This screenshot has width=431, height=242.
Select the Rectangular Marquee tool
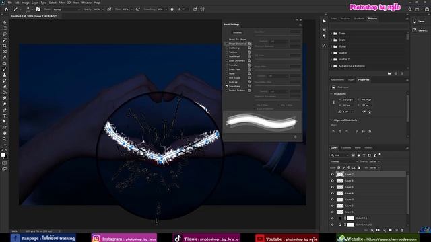5,28
